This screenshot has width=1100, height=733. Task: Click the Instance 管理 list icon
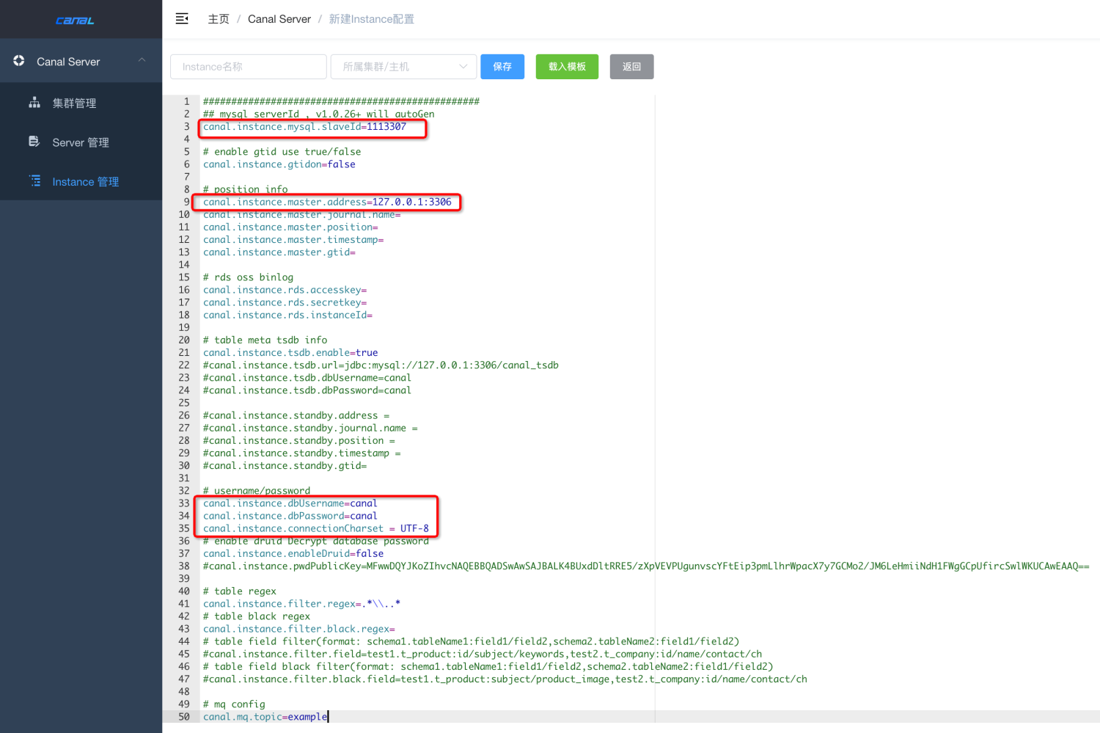pos(34,180)
